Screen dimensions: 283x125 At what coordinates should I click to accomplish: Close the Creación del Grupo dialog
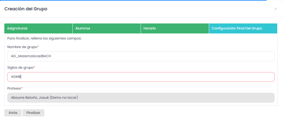[276, 9]
